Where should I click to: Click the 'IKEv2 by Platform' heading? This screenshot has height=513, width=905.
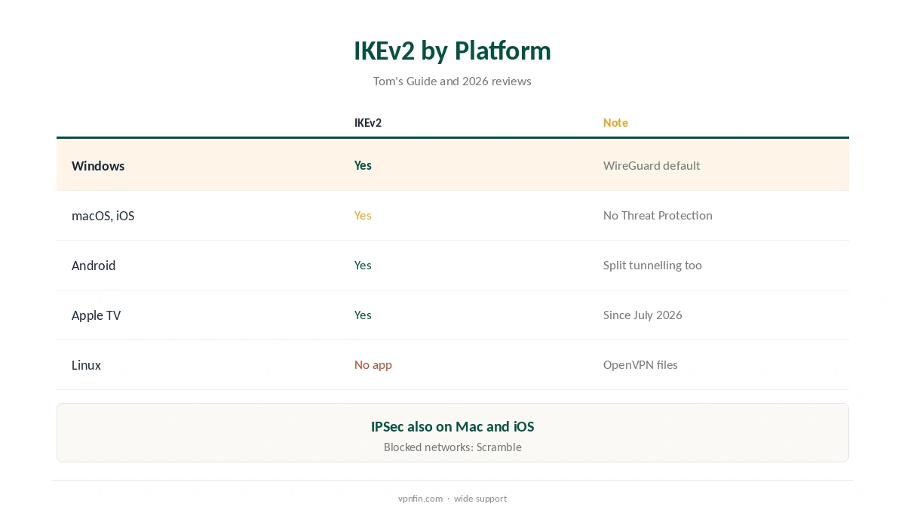click(x=452, y=51)
